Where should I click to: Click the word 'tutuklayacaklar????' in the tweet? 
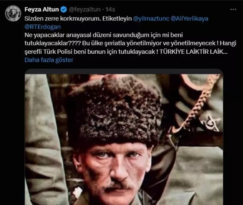pyautogui.click(x=53, y=43)
